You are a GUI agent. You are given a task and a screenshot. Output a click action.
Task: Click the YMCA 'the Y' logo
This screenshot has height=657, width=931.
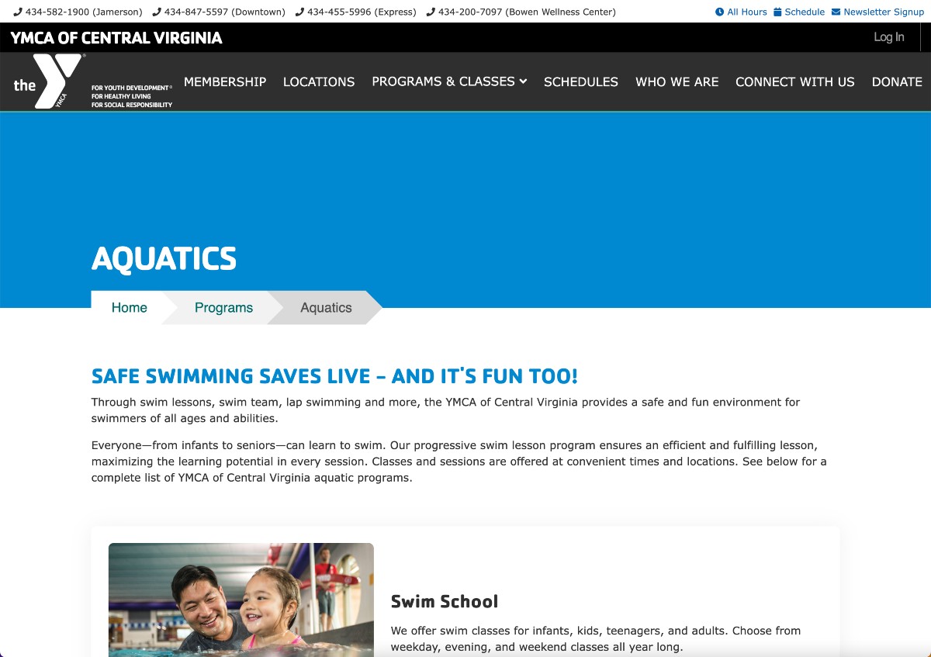tap(48, 81)
